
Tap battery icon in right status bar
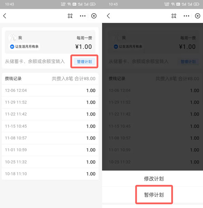(196, 4)
